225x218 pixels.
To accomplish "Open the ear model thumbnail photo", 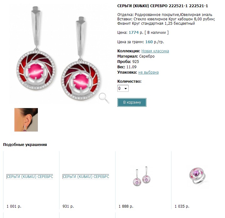I will coord(26,120).
